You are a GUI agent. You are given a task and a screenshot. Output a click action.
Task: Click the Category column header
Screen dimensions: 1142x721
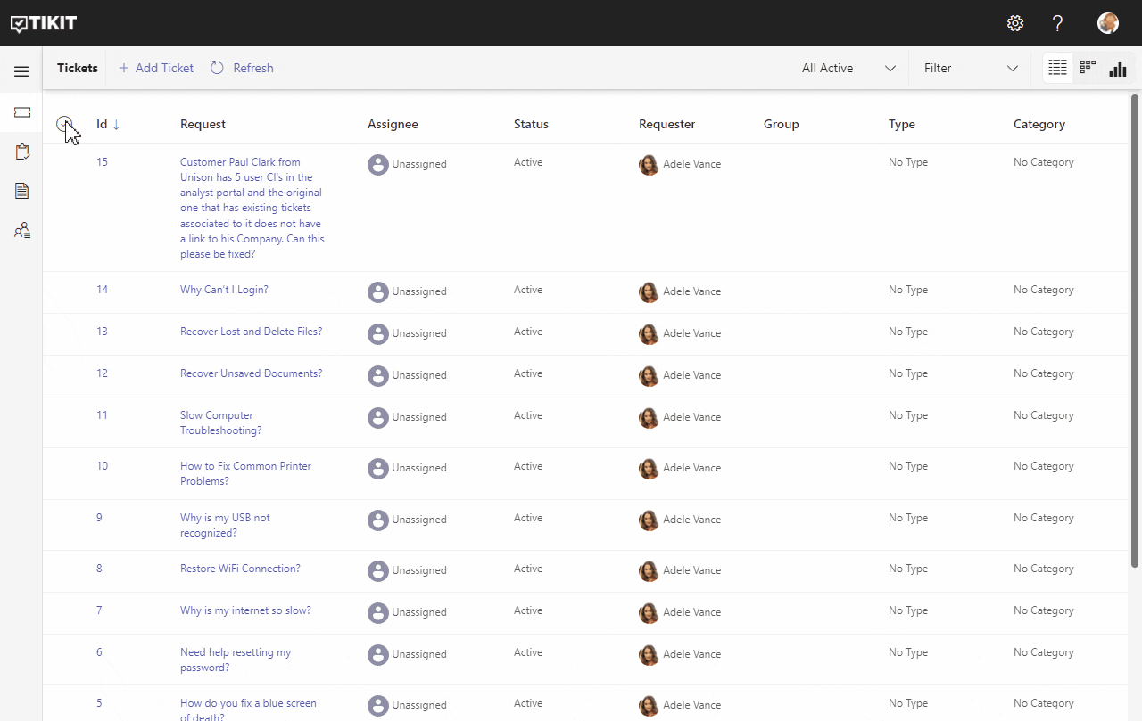(x=1039, y=125)
